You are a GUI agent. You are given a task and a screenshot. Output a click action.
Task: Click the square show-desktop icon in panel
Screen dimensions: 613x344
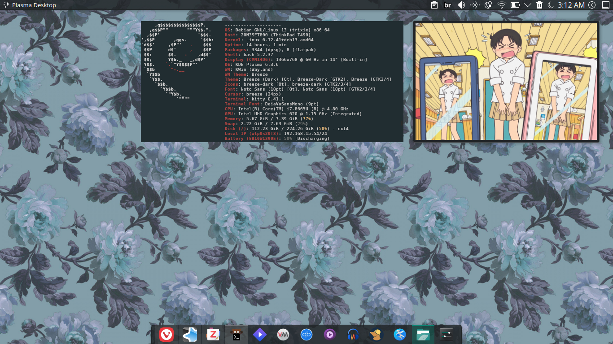point(605,5)
